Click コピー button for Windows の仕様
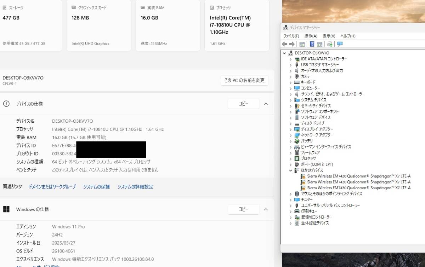 coord(243,209)
